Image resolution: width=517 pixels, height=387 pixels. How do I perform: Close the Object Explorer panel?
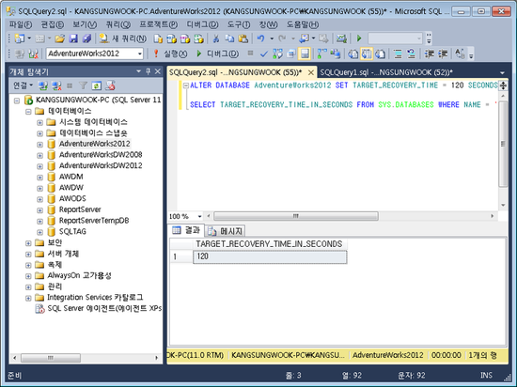point(158,71)
